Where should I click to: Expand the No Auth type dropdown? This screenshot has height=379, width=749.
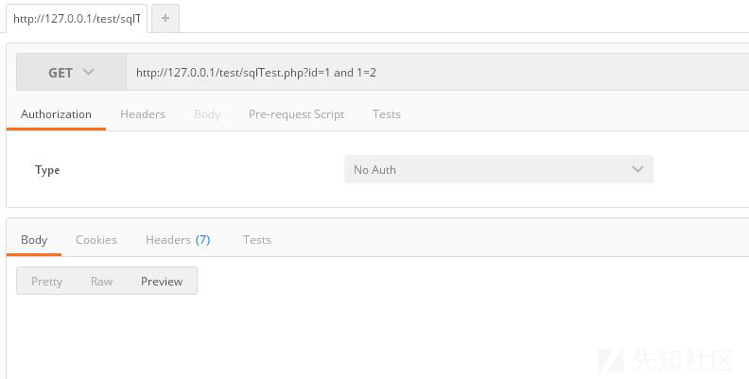tap(497, 170)
